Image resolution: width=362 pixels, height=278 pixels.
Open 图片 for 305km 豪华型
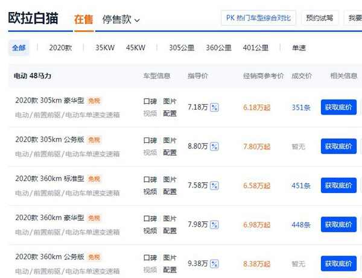pos(170,101)
